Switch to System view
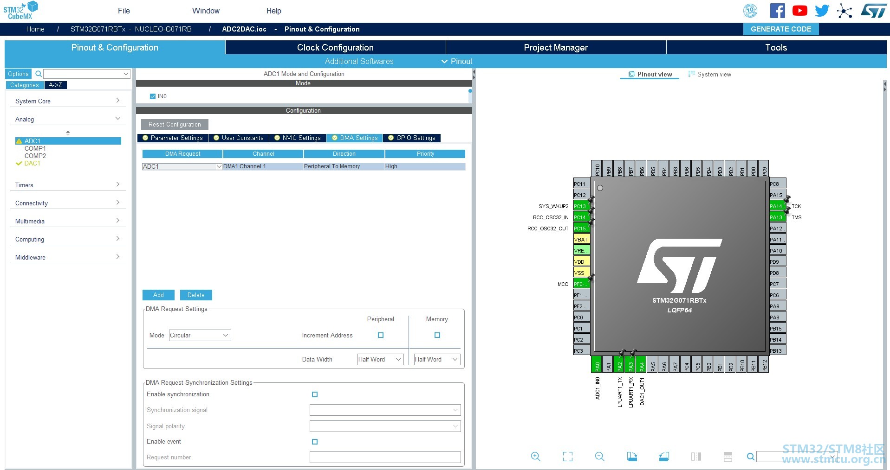This screenshot has width=890, height=470. (x=709, y=74)
